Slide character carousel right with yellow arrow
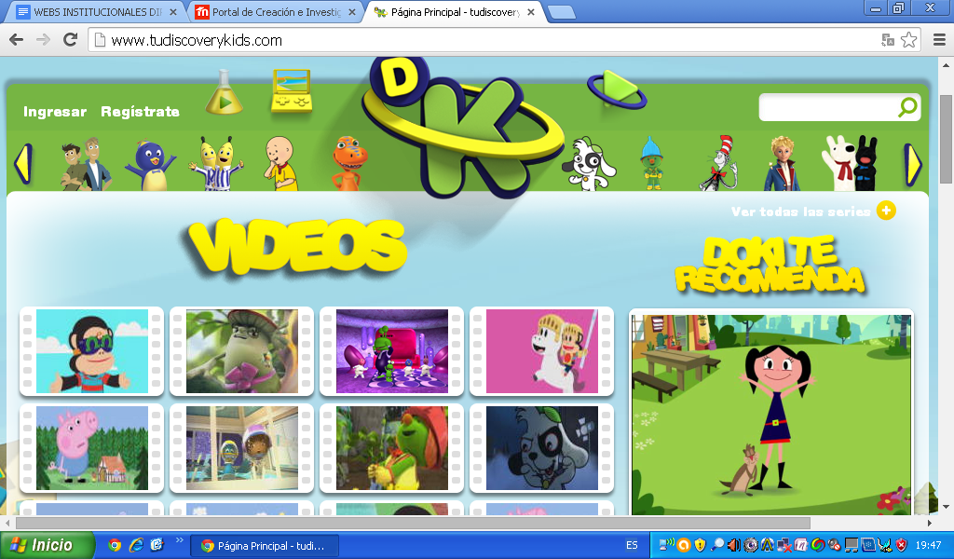 click(913, 164)
